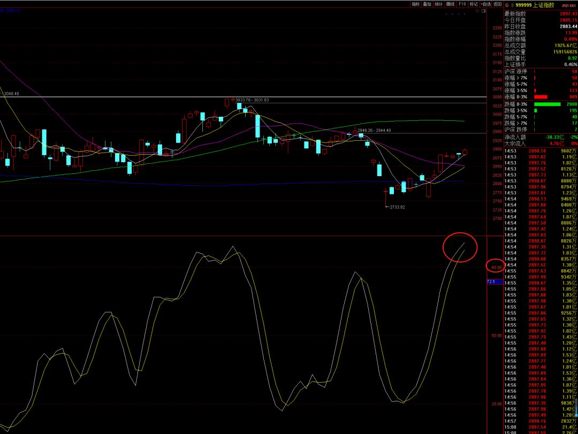Click the 14:57 tick row
578x434 pixels.
coord(541,421)
